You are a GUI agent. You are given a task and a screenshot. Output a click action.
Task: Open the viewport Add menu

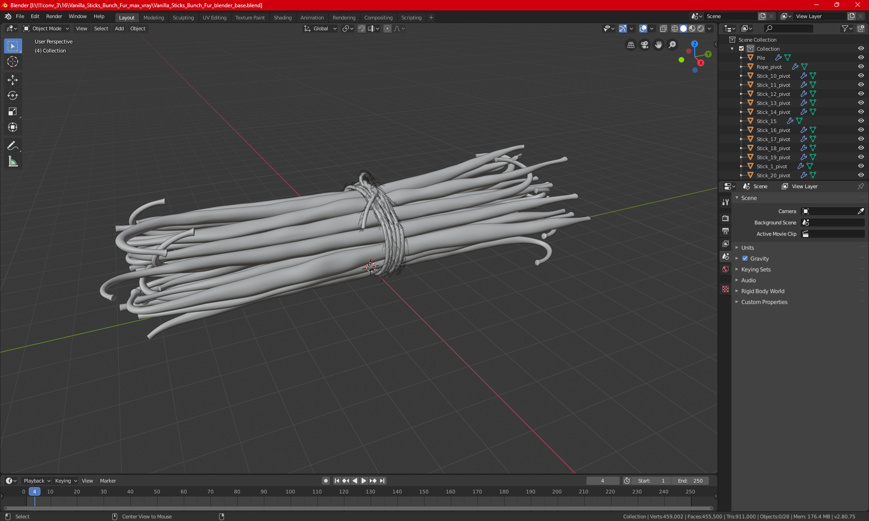pyautogui.click(x=119, y=28)
